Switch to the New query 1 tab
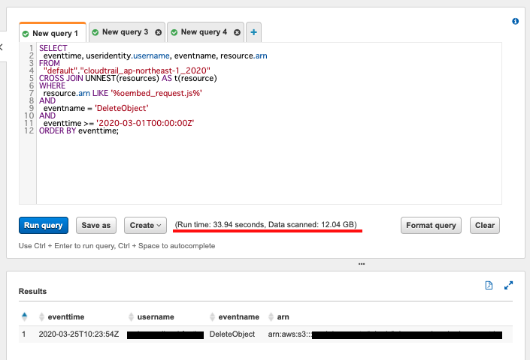 53,33
